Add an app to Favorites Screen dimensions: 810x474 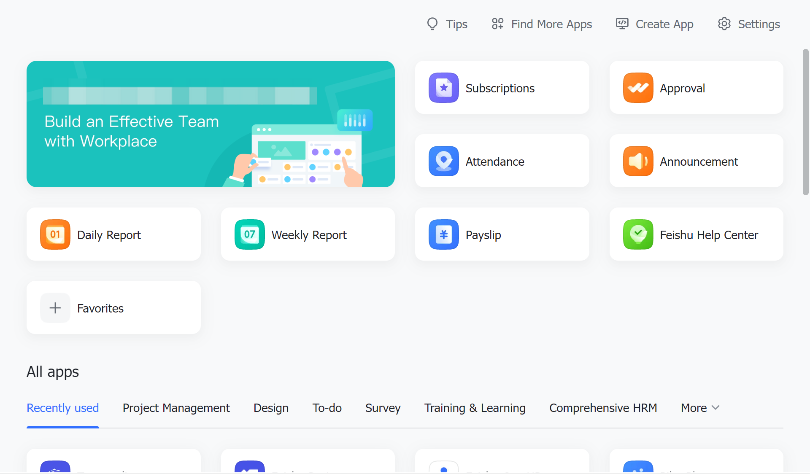click(55, 308)
